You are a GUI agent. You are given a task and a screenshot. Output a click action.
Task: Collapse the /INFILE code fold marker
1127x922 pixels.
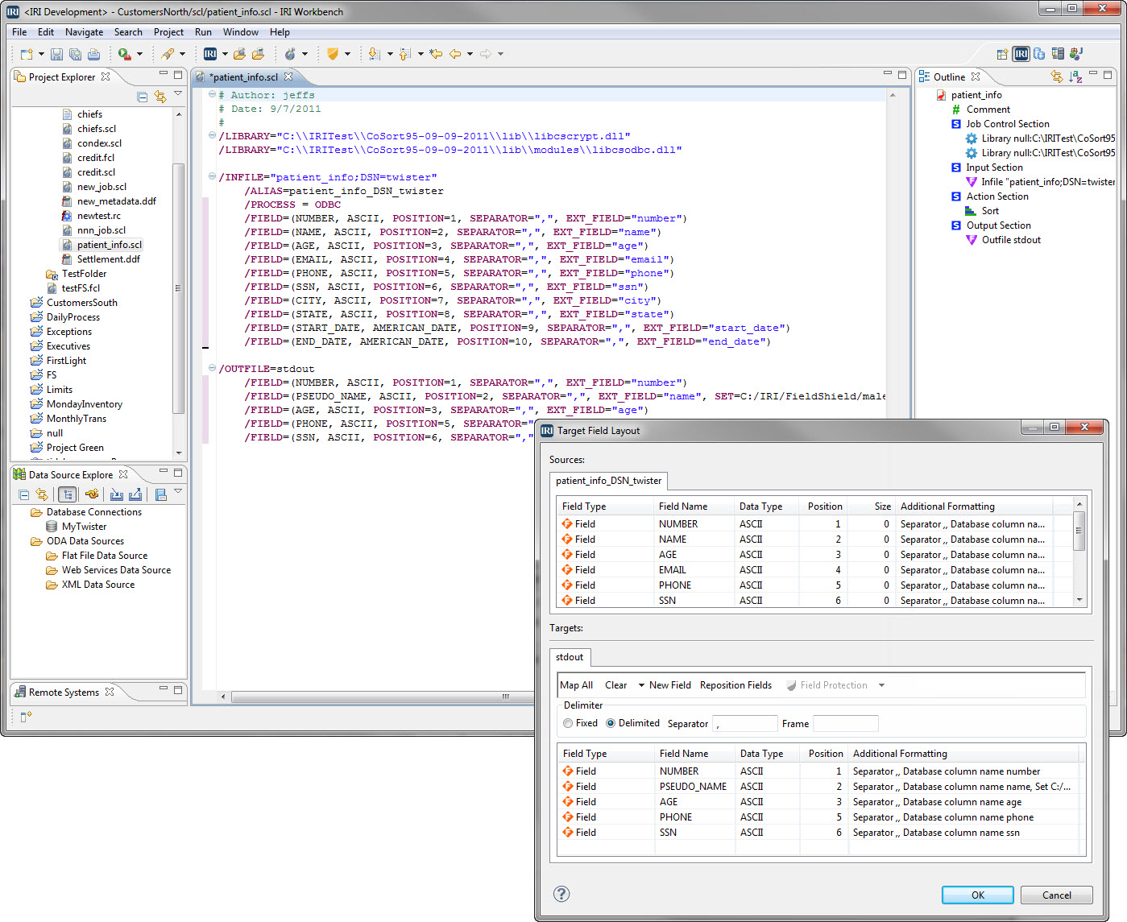click(x=212, y=176)
